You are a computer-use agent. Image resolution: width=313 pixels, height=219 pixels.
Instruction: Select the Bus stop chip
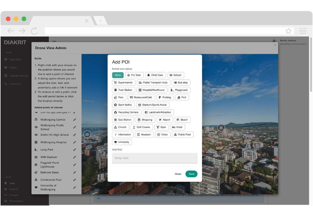pos(181,83)
